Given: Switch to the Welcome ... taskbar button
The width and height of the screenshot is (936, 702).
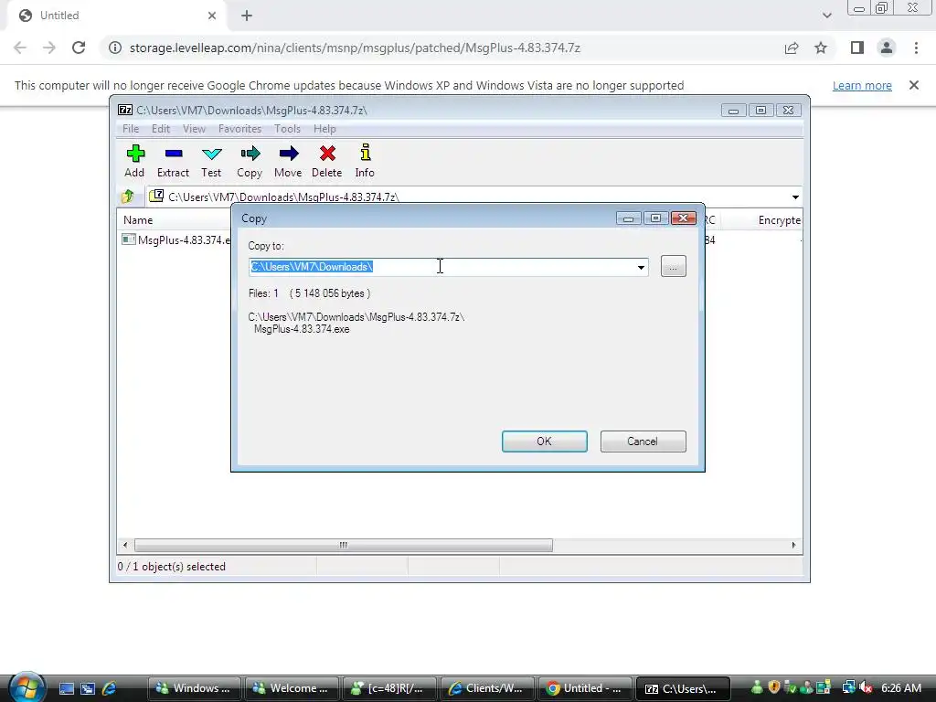Looking at the screenshot, I should (292, 688).
